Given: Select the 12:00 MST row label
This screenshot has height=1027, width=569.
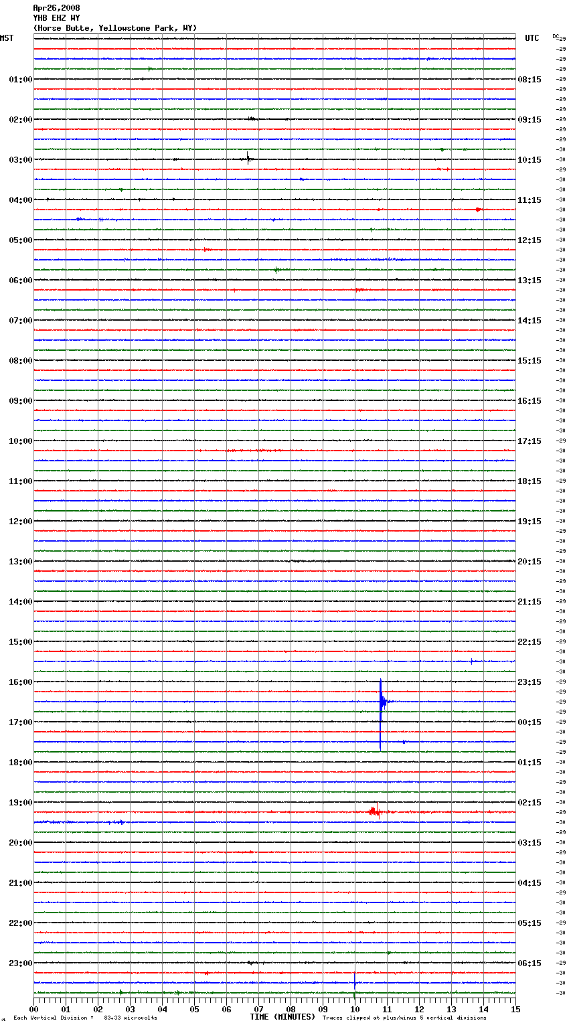Looking at the screenshot, I should (21, 522).
